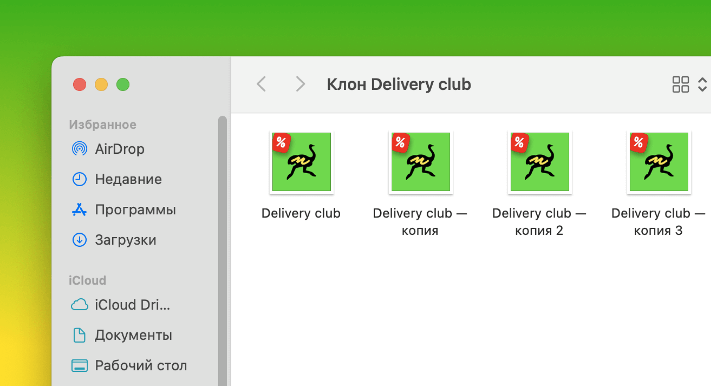
Task: Go forward with the right chevron button
Action: [x=300, y=84]
